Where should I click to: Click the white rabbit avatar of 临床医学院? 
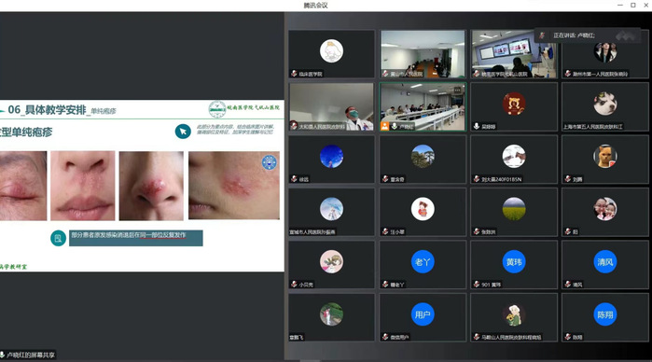(331, 51)
